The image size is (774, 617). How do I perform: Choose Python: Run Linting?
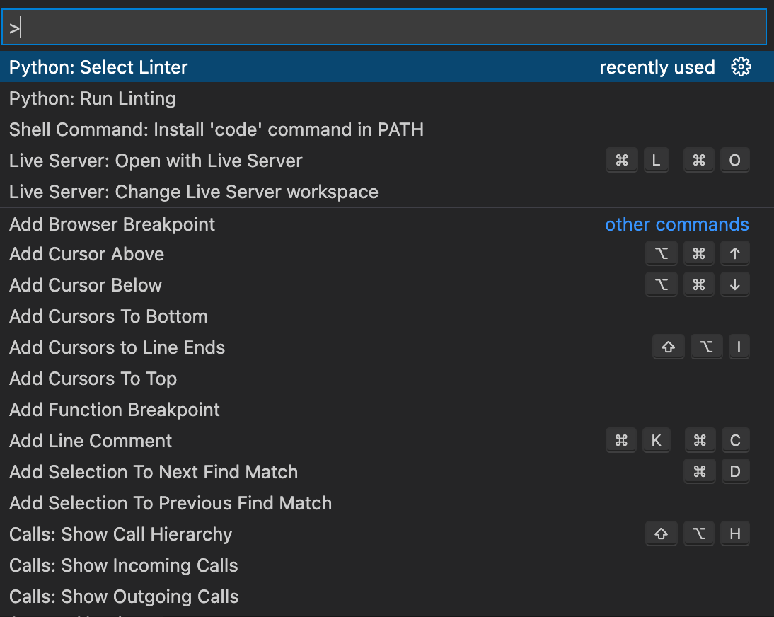tap(387, 98)
